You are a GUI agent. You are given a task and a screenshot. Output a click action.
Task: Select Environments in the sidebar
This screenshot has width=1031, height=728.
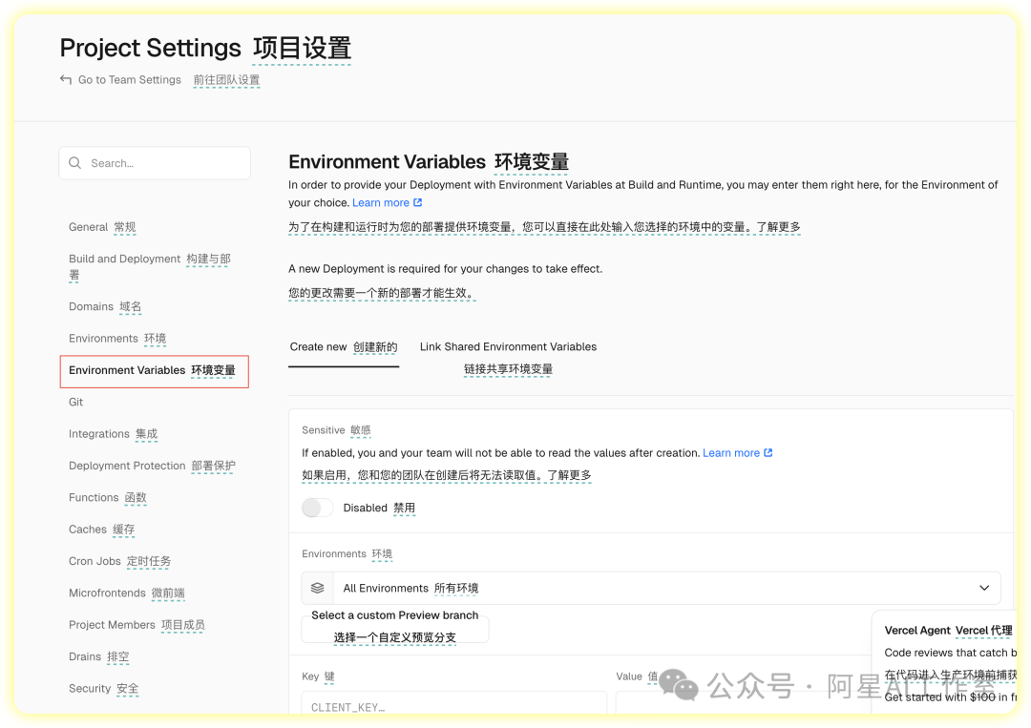[117, 339]
